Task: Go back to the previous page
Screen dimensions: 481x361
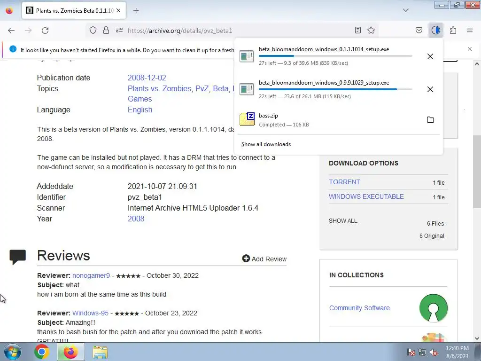Action: point(11,31)
